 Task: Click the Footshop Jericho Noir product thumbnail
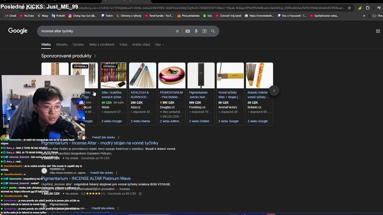tap(201, 76)
